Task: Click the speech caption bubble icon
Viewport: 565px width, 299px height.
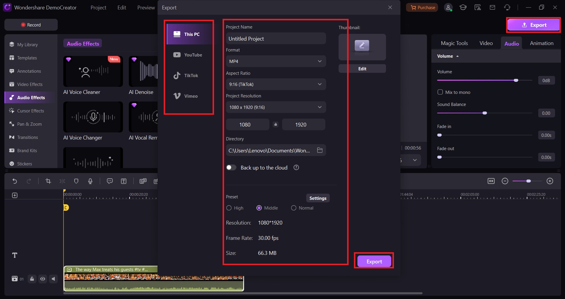Action: click(x=110, y=181)
